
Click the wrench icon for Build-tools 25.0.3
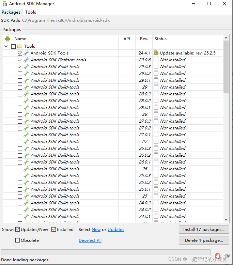[x=26, y=176]
